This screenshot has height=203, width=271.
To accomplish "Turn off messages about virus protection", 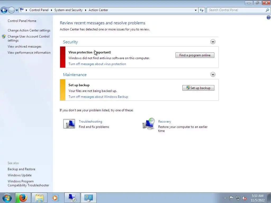I will click(x=97, y=64).
